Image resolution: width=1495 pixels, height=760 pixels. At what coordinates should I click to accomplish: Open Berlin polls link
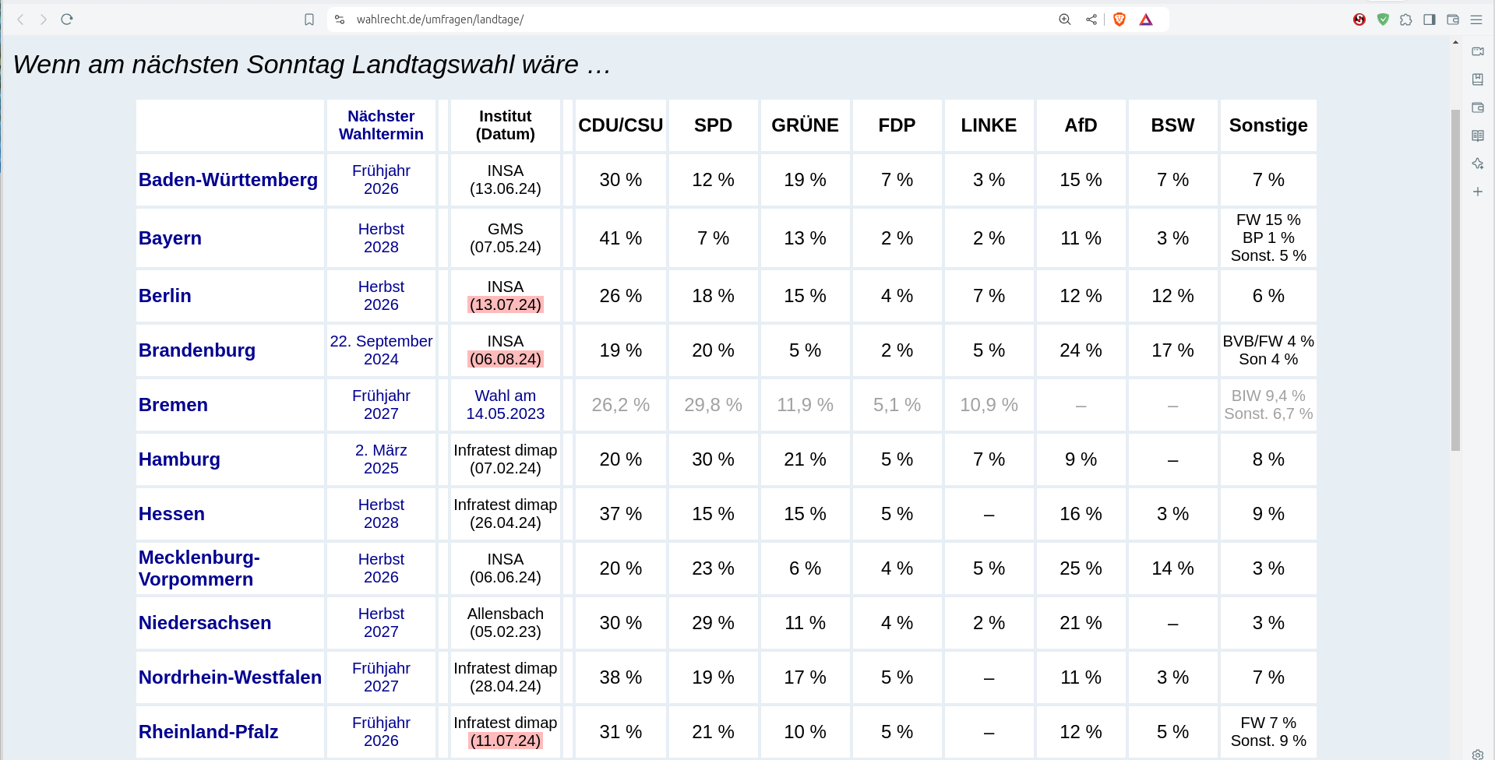coord(165,296)
